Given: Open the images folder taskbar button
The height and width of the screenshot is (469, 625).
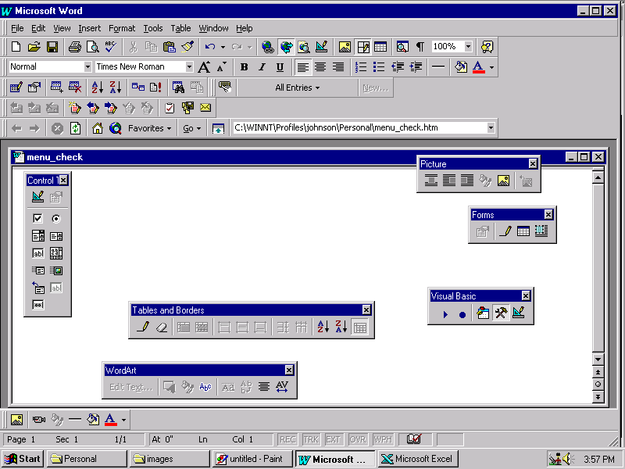Looking at the screenshot, I should [x=170, y=459].
